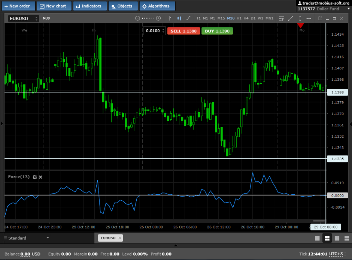
Task: Select the EURUSD chart tab
Action: [x=108, y=238]
